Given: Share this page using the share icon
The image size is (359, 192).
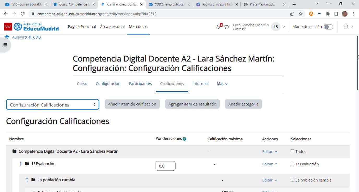Looking at the screenshot, I should pyautogui.click(x=292, y=14).
